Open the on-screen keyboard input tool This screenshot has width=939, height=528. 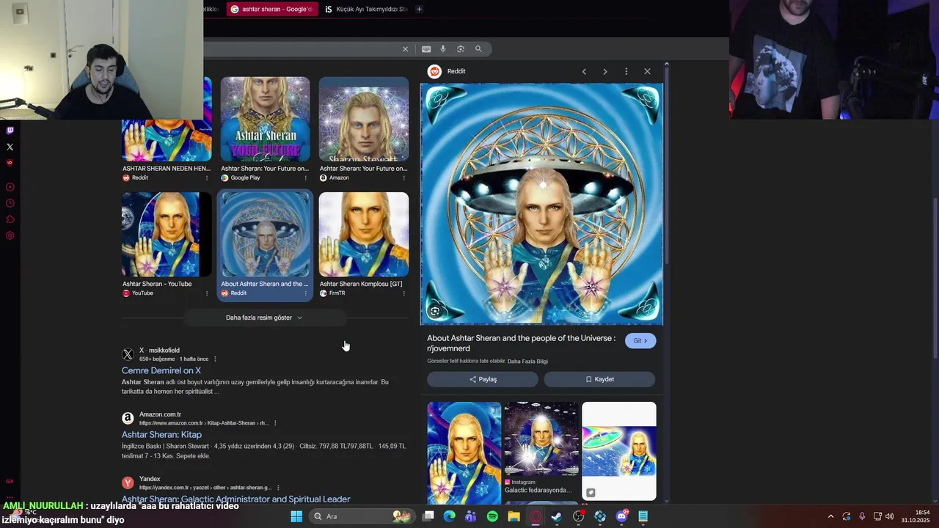coord(426,49)
